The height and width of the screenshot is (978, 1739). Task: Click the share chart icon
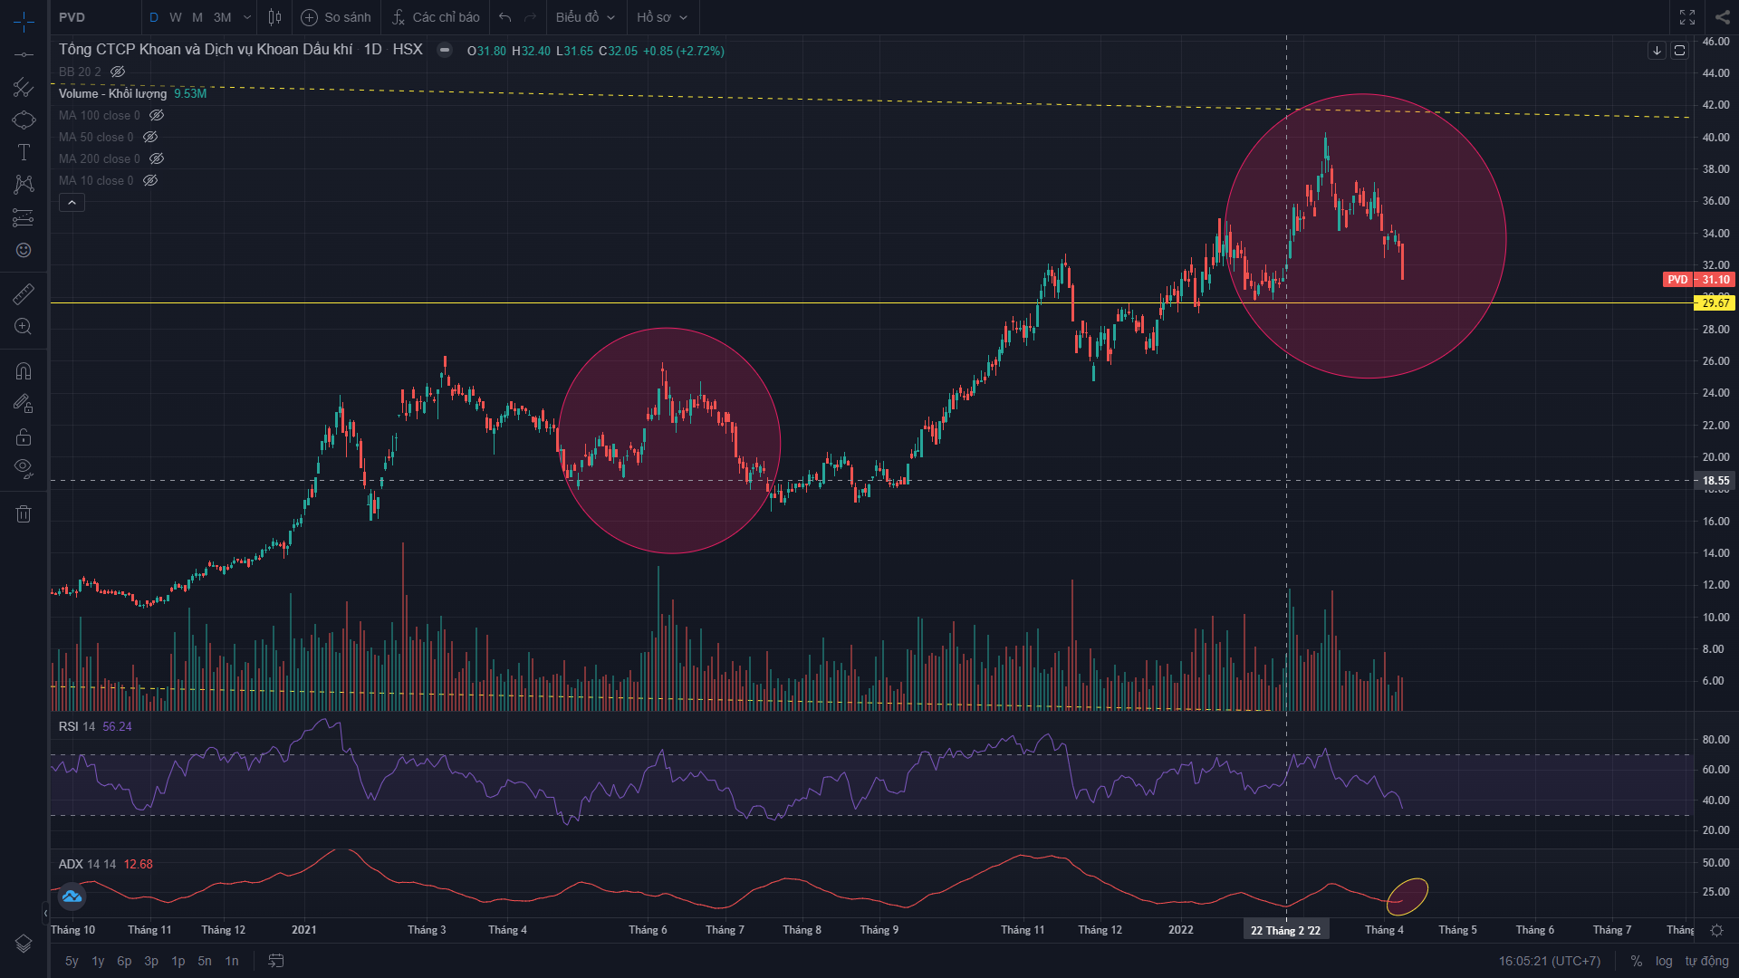tap(1722, 17)
